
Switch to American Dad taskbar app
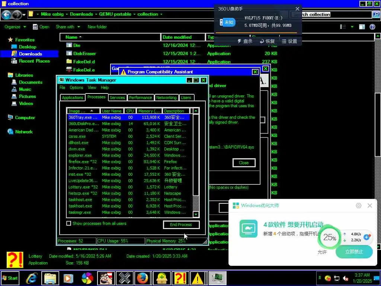click(106, 278)
